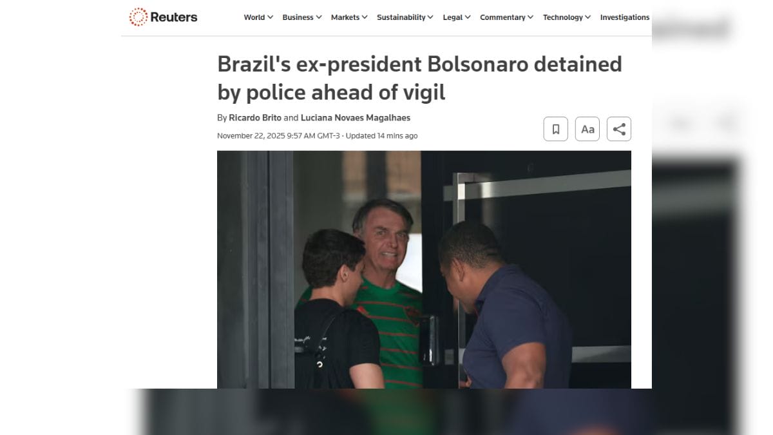Image resolution: width=773 pixels, height=435 pixels.
Task: Click the Reuters logo icon
Action: click(138, 17)
